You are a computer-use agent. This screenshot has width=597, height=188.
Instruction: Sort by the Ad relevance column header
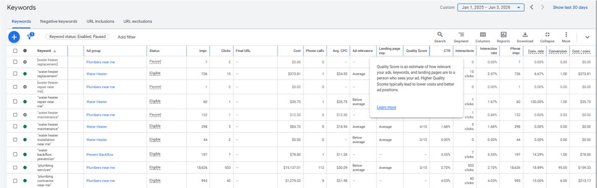coord(362,51)
